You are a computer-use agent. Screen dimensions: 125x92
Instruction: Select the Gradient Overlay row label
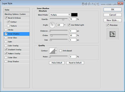pos(15,50)
